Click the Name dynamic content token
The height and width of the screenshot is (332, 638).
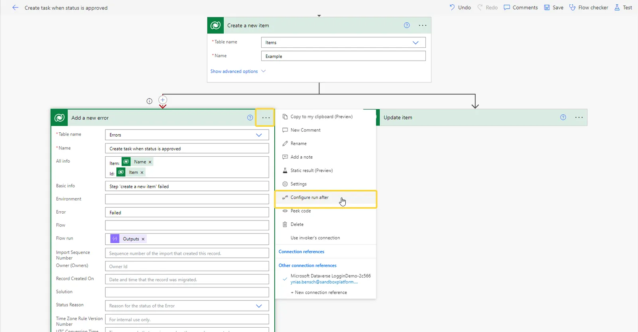click(x=138, y=162)
